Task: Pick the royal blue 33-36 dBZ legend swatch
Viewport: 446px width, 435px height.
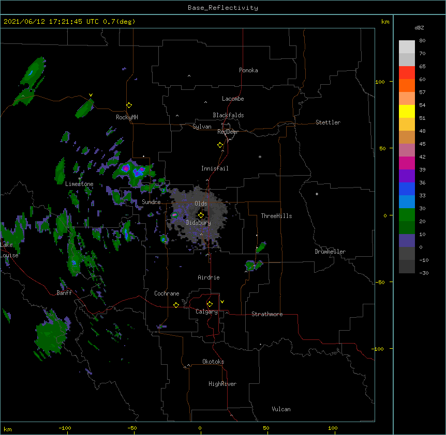Action: pyautogui.click(x=407, y=189)
